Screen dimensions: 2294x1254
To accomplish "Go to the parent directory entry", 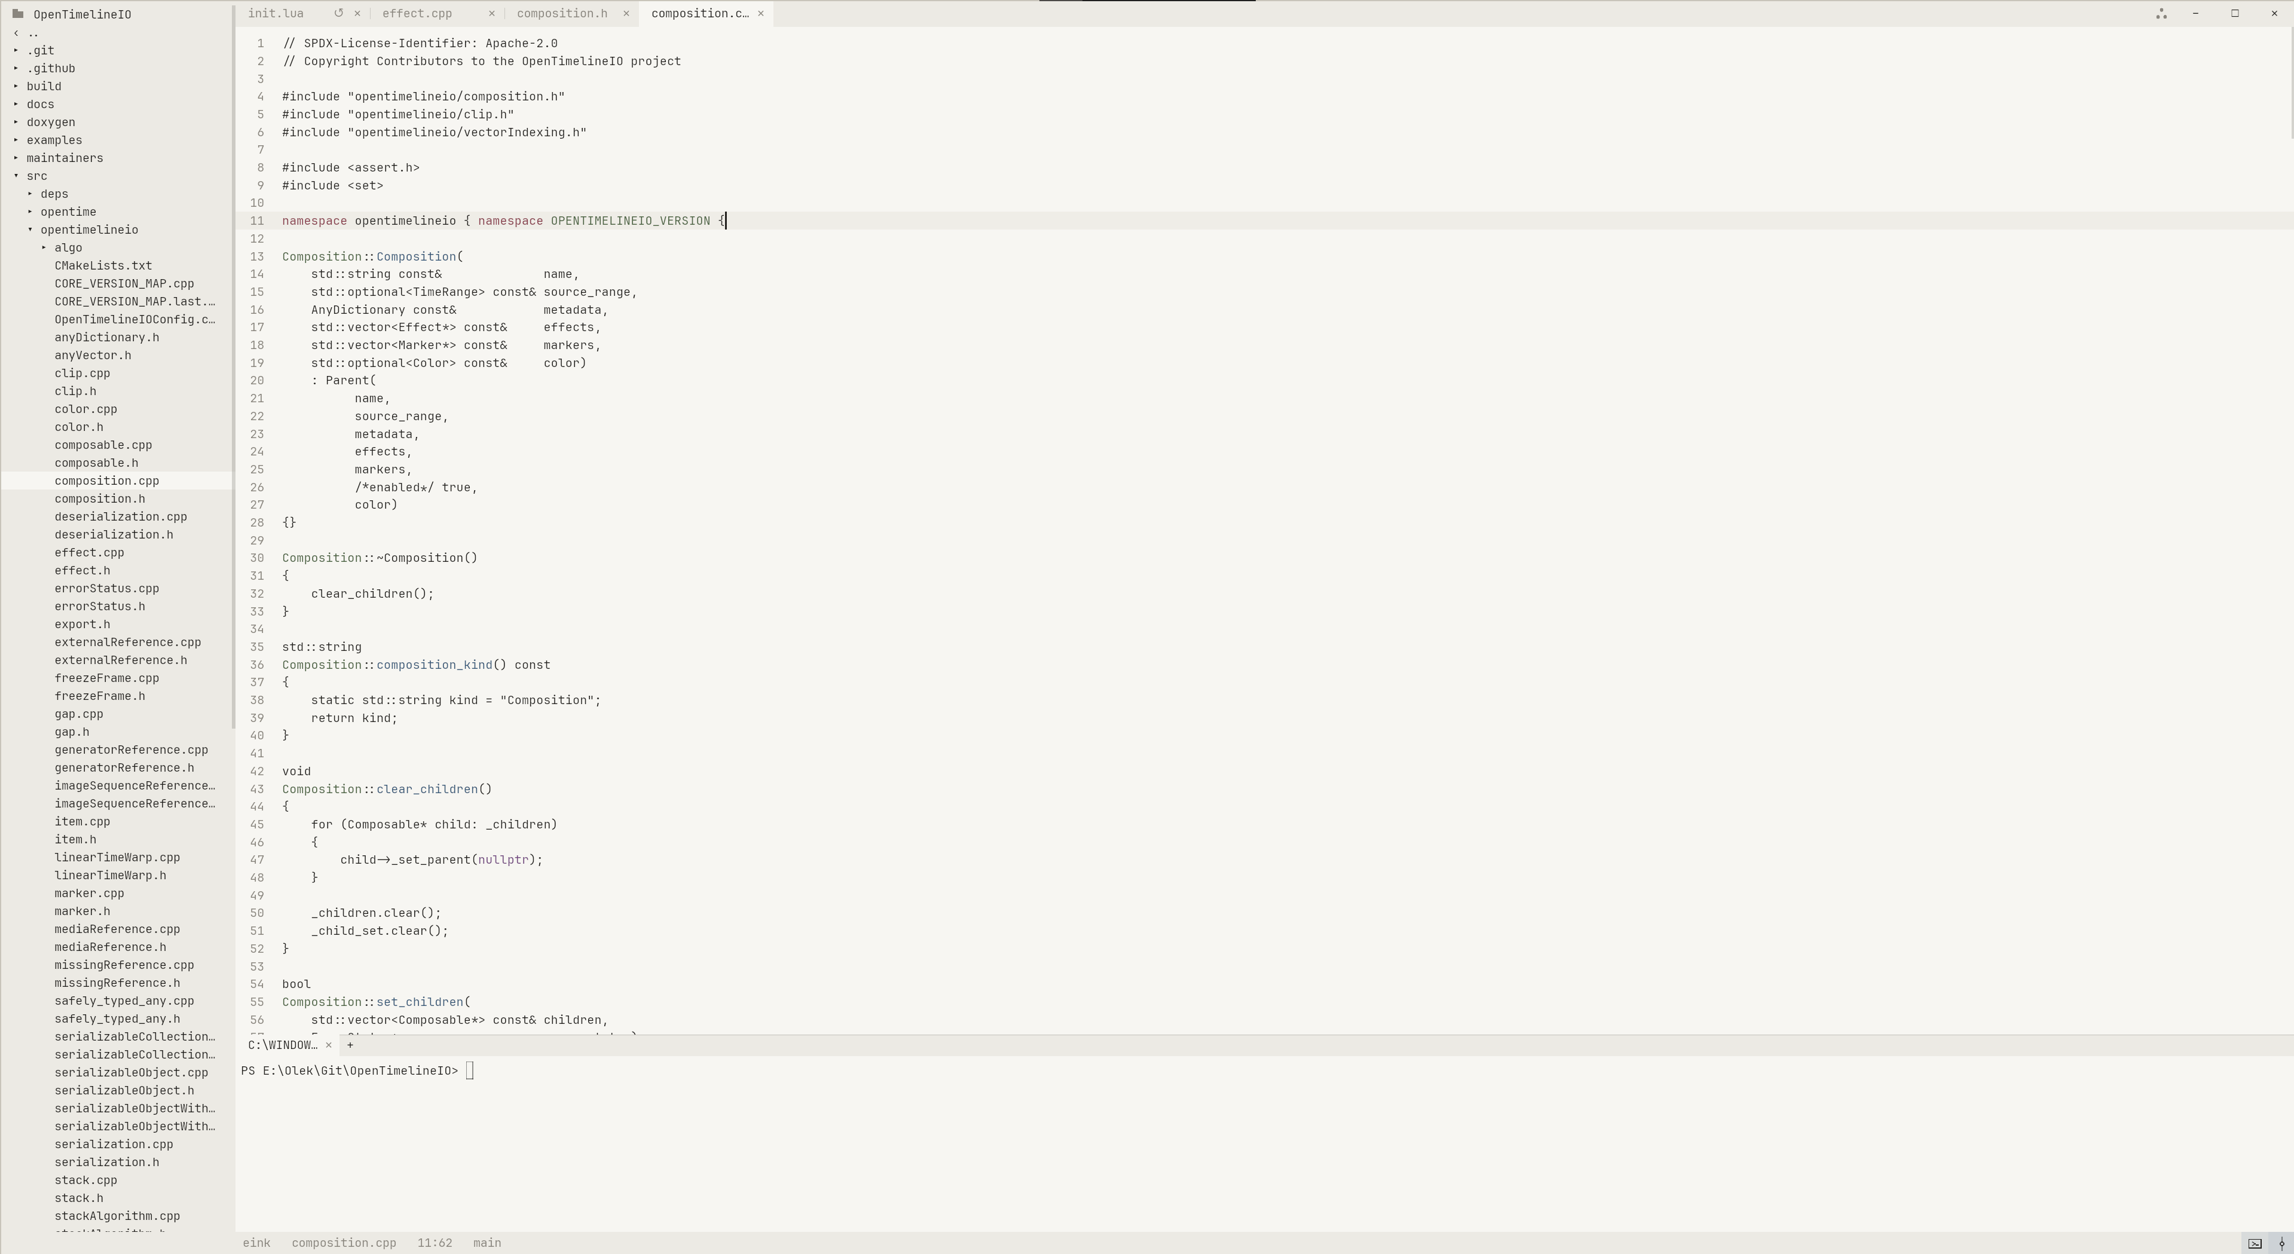I will pos(117,33).
